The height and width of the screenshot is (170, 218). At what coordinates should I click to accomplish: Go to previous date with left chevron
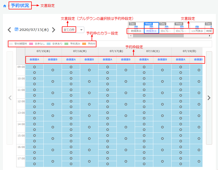[9, 30]
